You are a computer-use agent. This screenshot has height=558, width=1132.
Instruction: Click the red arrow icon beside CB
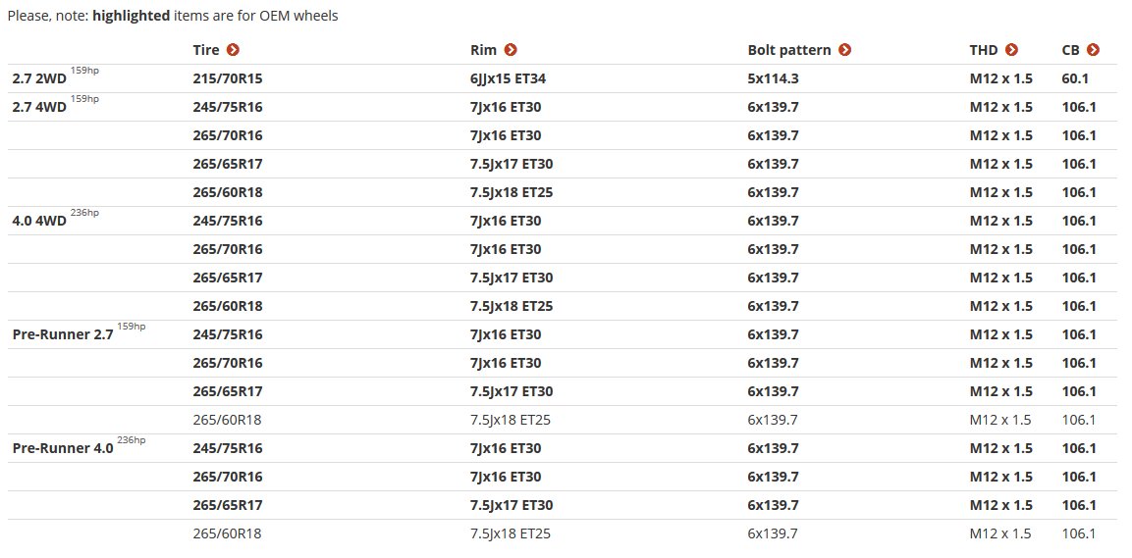(1093, 50)
